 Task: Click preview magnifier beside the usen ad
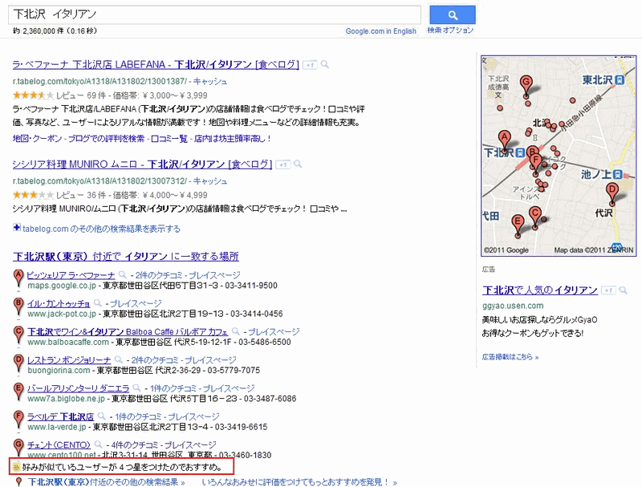624,290
